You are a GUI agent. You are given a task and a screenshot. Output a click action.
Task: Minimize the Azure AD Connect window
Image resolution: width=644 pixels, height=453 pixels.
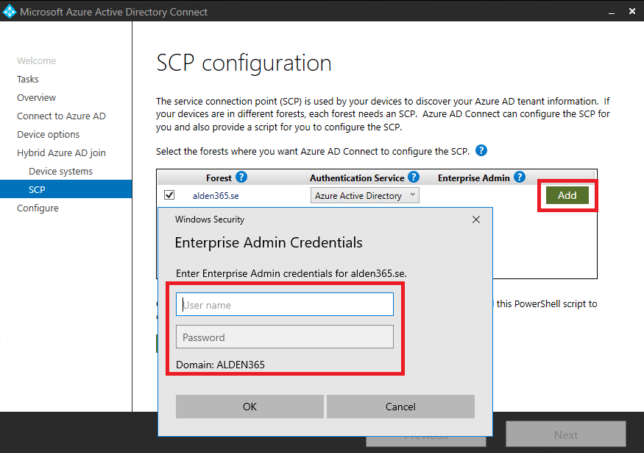[609, 12]
